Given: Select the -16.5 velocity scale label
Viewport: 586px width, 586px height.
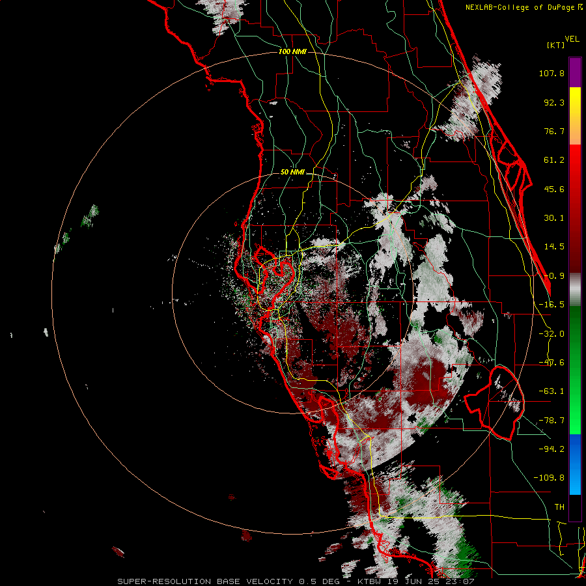Looking at the screenshot, I should [551, 305].
